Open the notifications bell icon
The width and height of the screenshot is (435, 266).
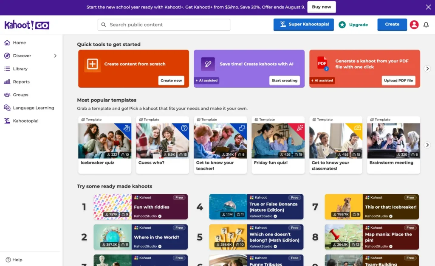(426, 25)
